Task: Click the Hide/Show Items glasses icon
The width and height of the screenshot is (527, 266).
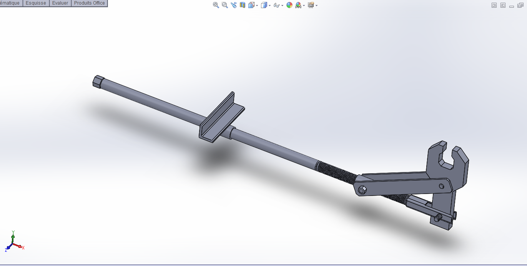Action: click(x=276, y=5)
